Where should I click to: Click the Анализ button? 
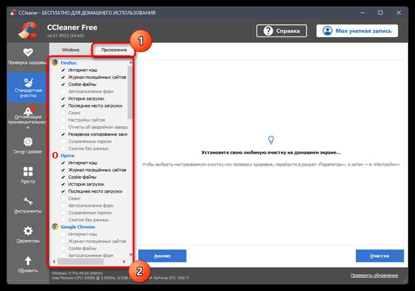162,256
